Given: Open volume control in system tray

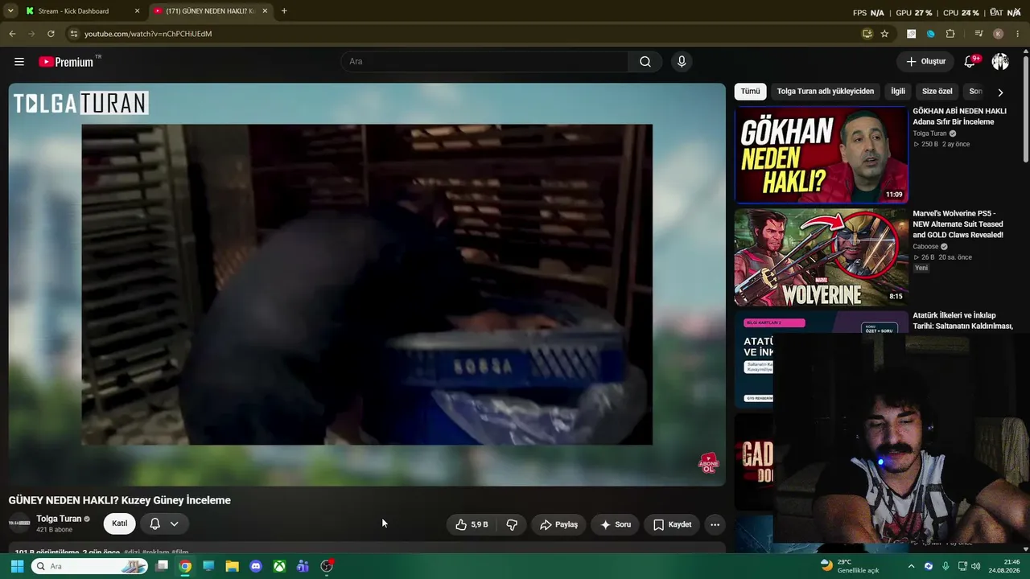Looking at the screenshot, I should click(x=975, y=566).
